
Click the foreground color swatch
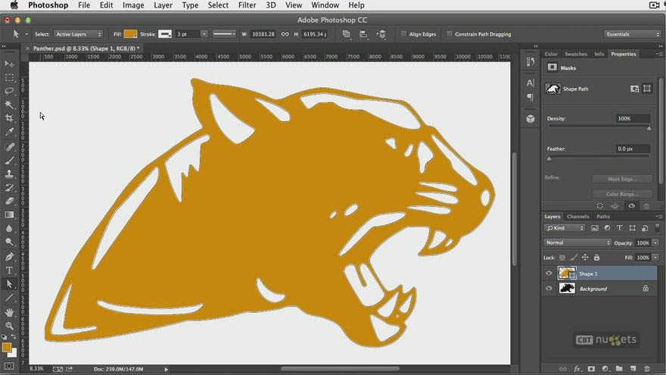pos(6,348)
